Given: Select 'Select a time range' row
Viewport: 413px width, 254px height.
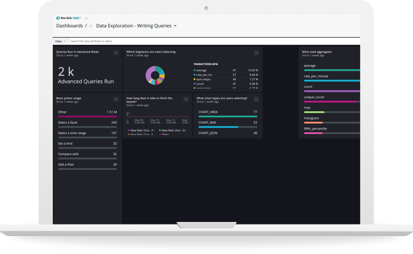Looking at the screenshot, I should point(87,135).
